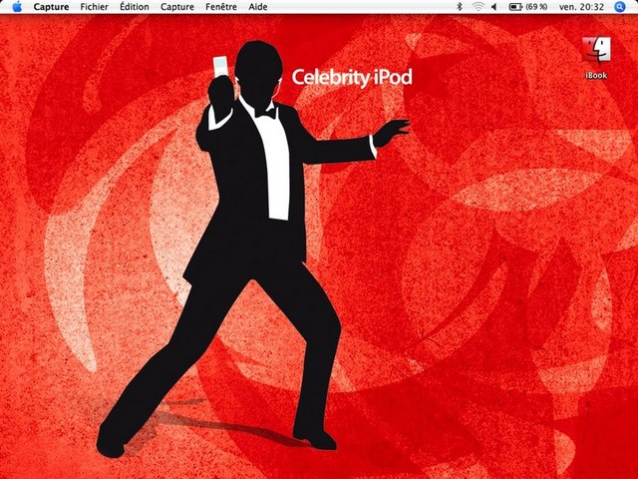Click the Bluetooth status icon
This screenshot has width=638, height=479.
460,7
